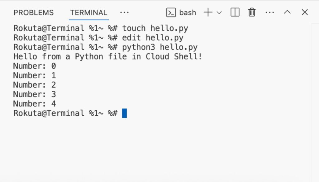Open terminal more actions ellipsis menu
This screenshot has width=319, height=182.
[270, 13]
